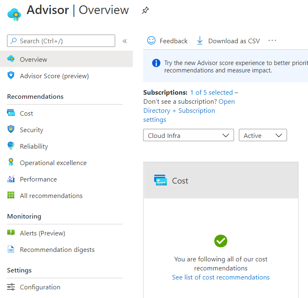
Task: Click 'You are following all of our cost' text
Action: (x=221, y=259)
